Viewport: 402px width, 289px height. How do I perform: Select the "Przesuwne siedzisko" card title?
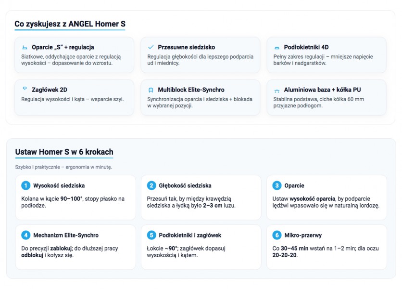coord(187,47)
